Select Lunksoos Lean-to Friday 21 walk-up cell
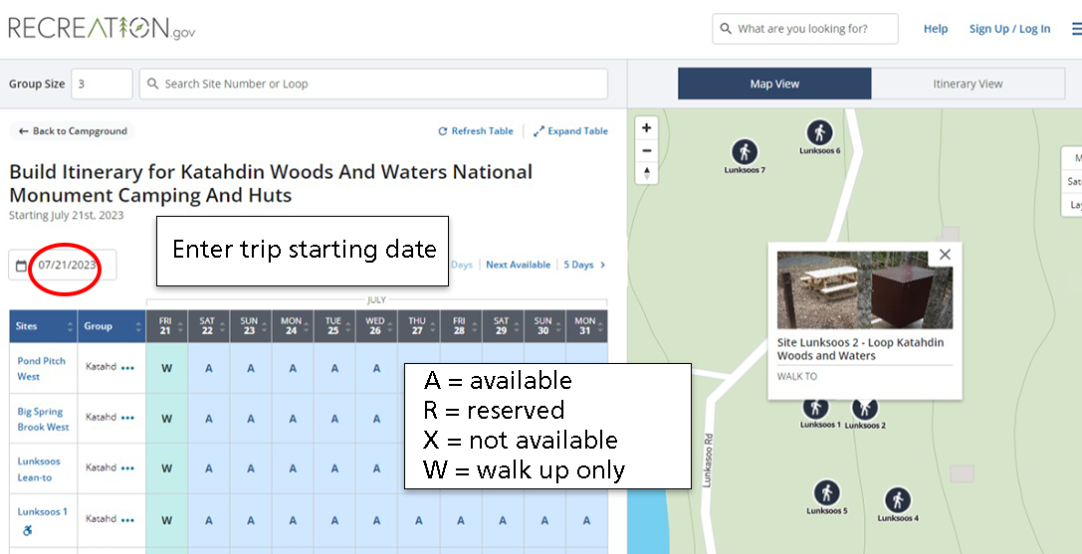The image size is (1082, 554). [167, 469]
